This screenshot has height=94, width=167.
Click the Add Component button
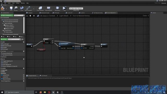[7, 15]
